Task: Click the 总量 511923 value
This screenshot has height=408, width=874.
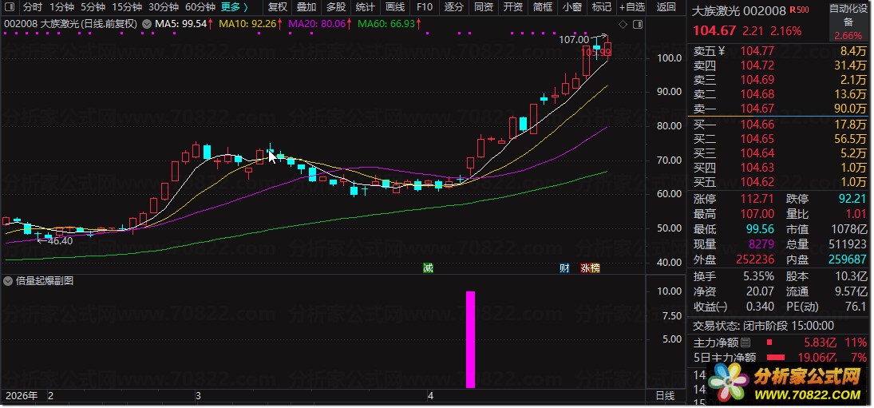Action: pos(848,244)
